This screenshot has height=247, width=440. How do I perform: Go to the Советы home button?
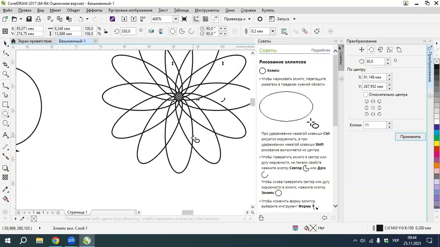(261, 218)
